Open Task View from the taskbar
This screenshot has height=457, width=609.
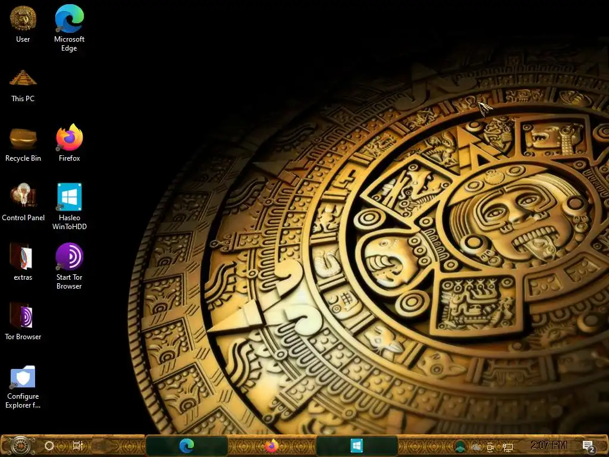point(78,445)
